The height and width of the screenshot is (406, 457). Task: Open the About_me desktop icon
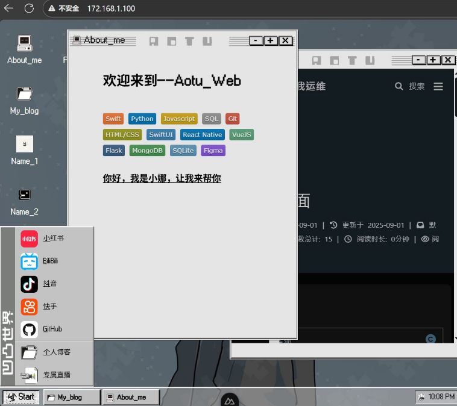[x=24, y=49]
